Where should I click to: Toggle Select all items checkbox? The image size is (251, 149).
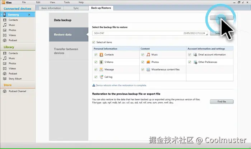click(94, 42)
